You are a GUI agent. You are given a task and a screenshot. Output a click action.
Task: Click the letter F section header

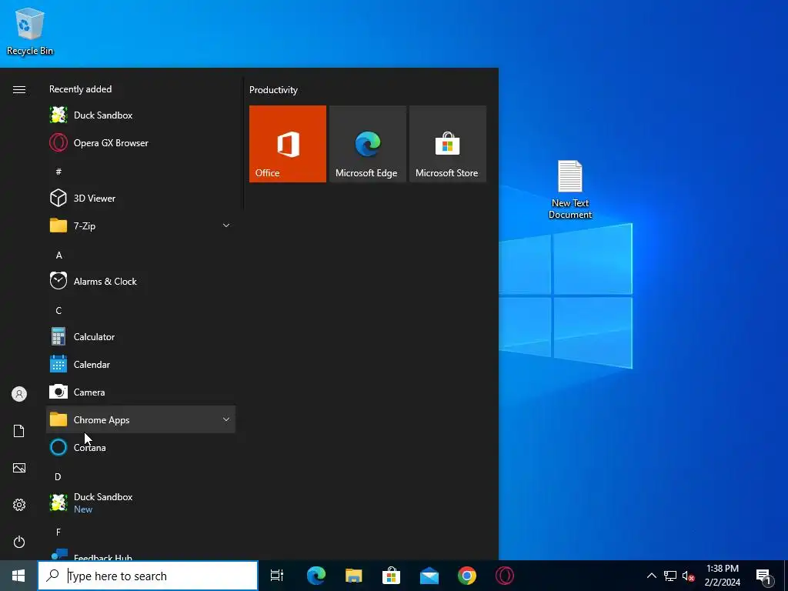(x=58, y=532)
